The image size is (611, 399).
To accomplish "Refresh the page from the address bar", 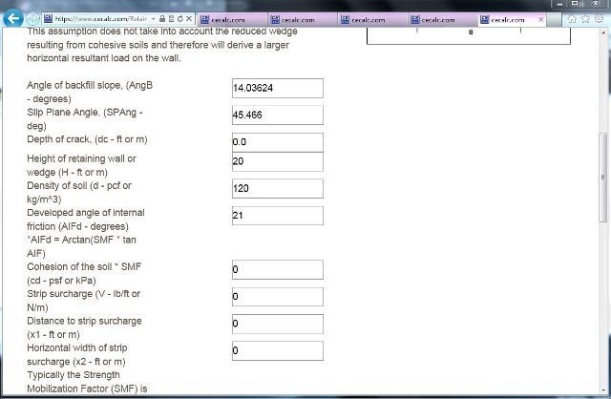I will (180, 19).
